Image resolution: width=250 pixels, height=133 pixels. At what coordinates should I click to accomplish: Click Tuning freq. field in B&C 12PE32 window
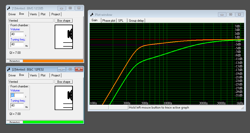[17, 105]
